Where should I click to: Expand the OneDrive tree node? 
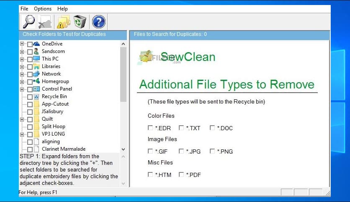[x=22, y=44]
